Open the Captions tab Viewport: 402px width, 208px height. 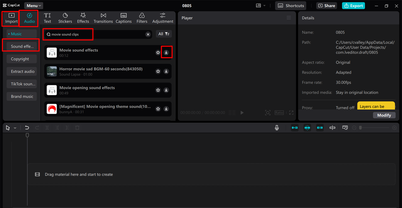pos(123,18)
